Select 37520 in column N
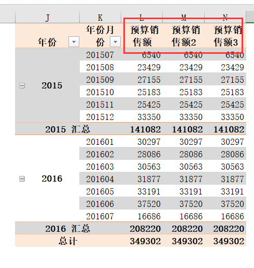254x268 pixels. coord(233,204)
